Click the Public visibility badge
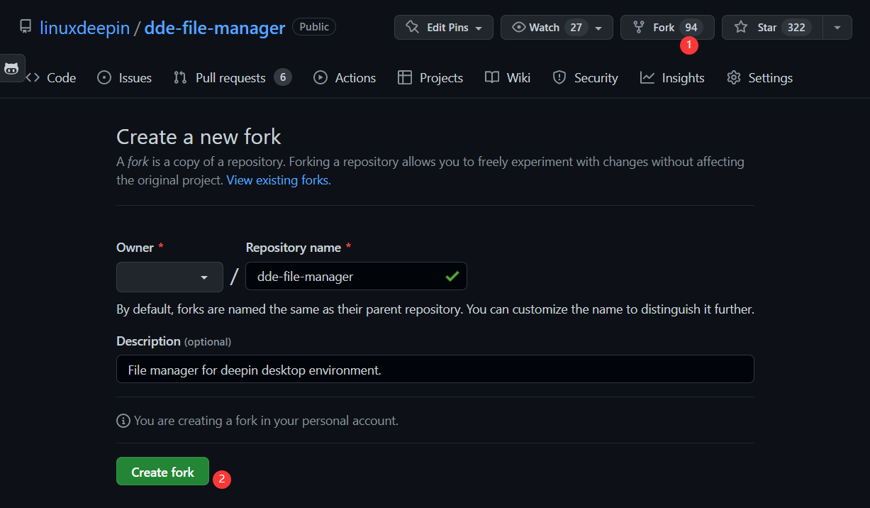Image resolution: width=870 pixels, height=508 pixels. point(314,27)
